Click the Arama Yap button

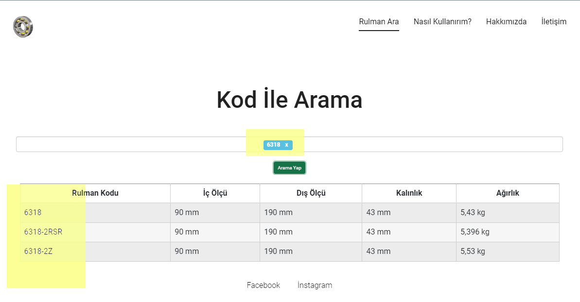point(289,168)
